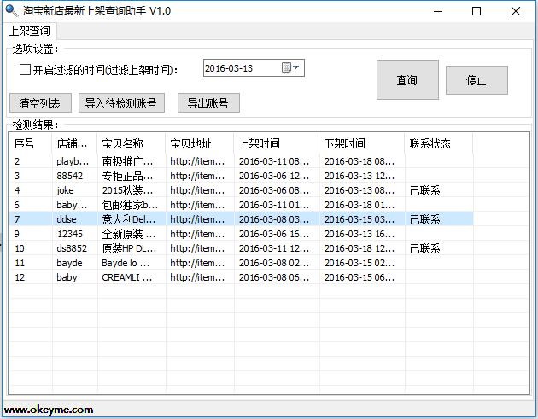Click item name 包邮独家b…
Image resolution: width=538 pixels, height=419 pixels.
130,205
